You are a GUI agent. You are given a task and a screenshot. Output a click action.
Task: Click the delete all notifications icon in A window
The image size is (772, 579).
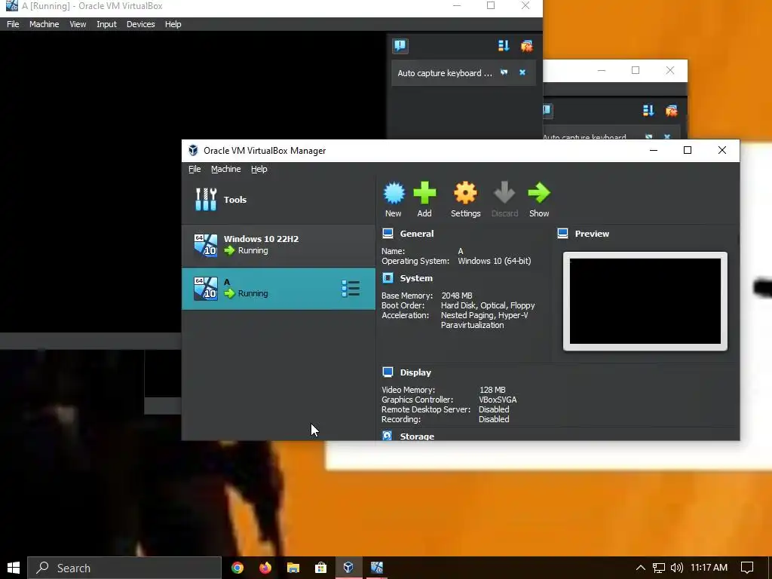[526, 46]
